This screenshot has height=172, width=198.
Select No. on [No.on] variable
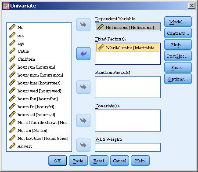coord(39,130)
